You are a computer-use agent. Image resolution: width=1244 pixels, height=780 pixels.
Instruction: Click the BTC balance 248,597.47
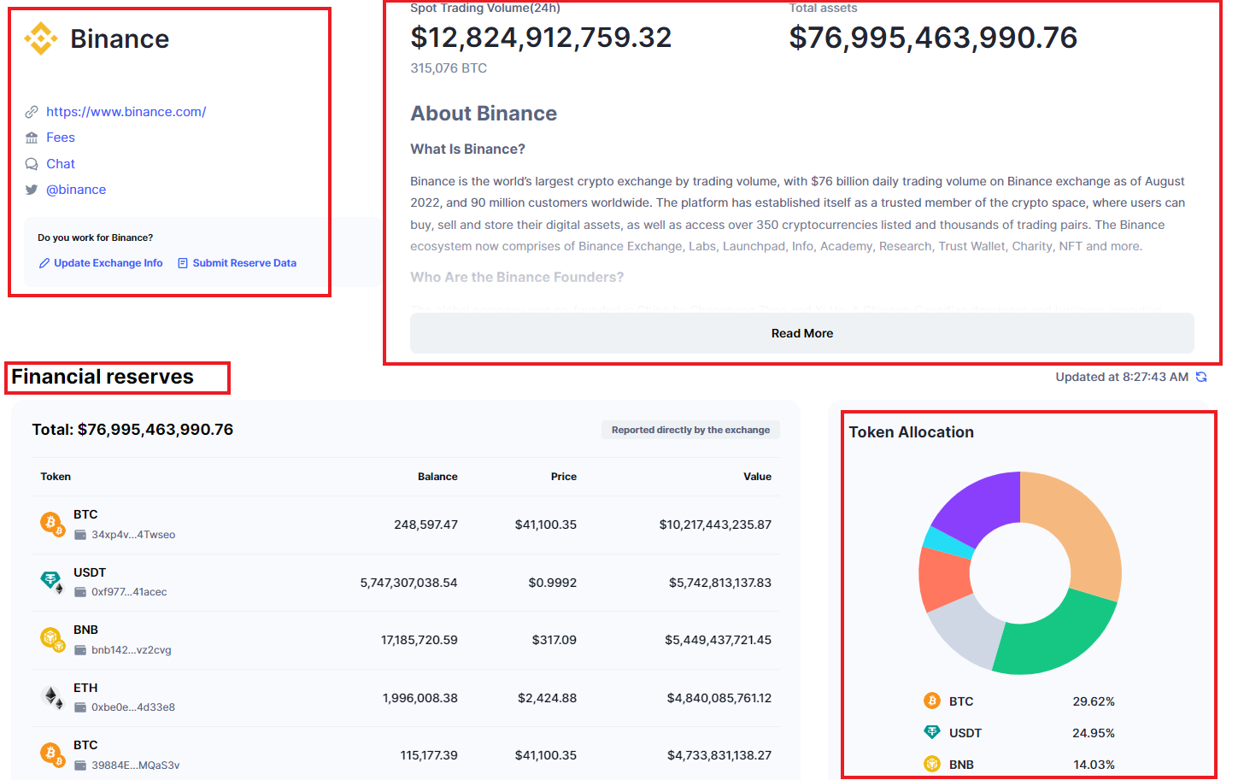[425, 525]
